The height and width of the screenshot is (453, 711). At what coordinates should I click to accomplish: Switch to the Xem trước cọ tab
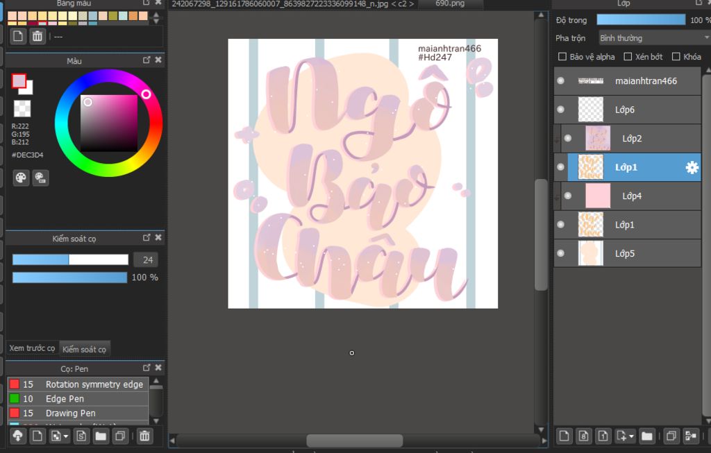[32, 348]
